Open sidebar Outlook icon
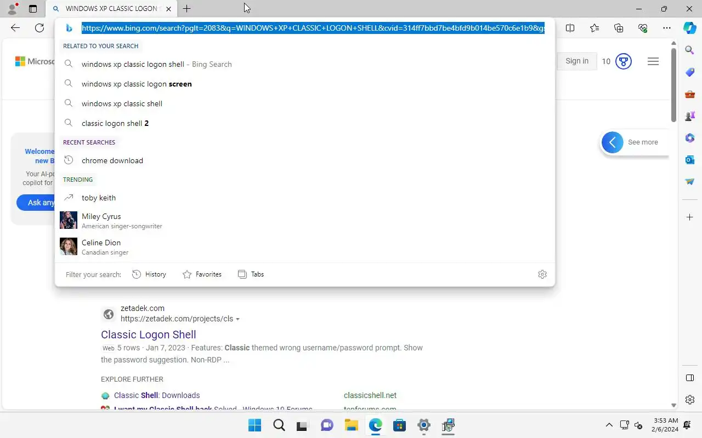The width and height of the screenshot is (702, 438). pos(690,160)
